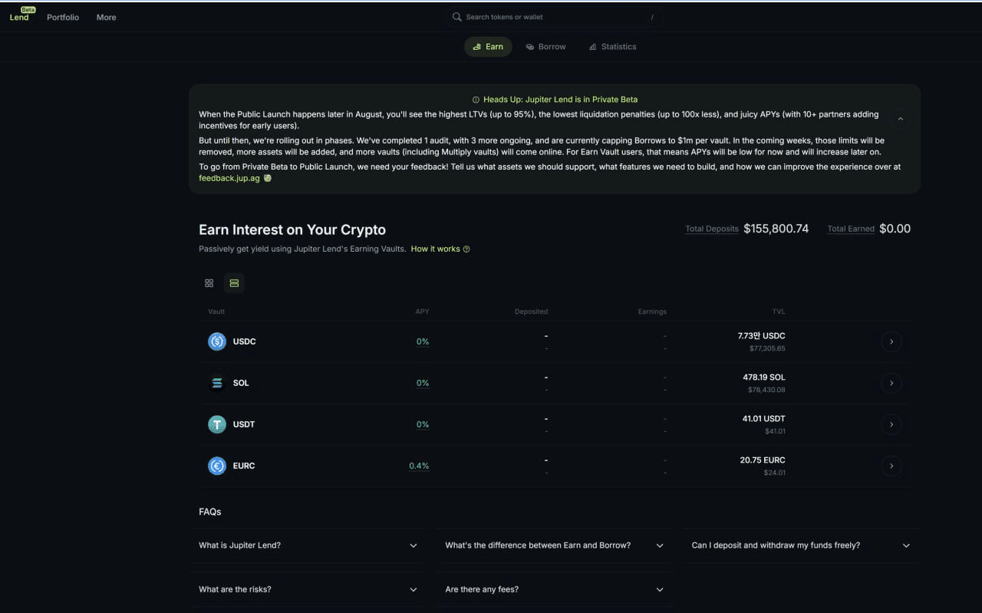Click the USDC token icon
This screenshot has width=982, height=613.
pyautogui.click(x=217, y=341)
